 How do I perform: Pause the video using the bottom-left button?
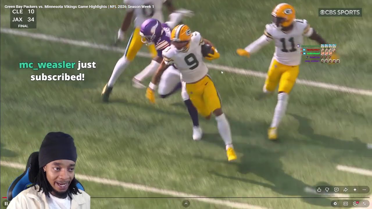[6, 203]
